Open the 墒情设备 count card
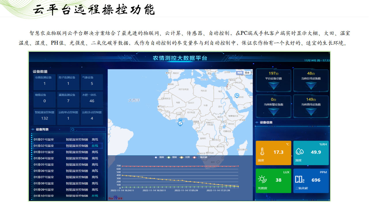The image size is (369, 207). pos(44,99)
